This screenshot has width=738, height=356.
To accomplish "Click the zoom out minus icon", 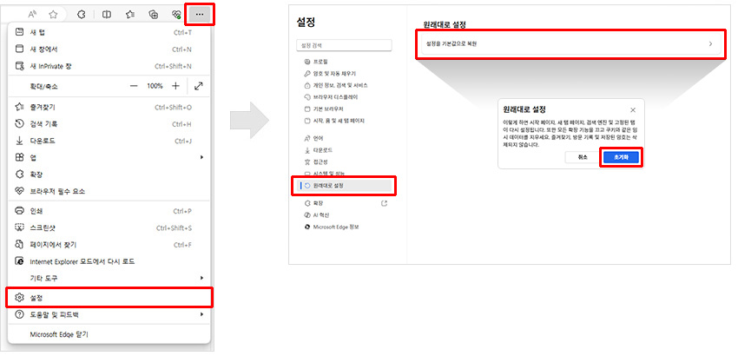I will click(134, 86).
